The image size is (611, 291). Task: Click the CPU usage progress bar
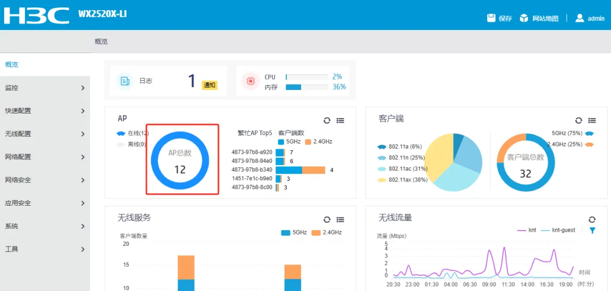click(x=307, y=77)
